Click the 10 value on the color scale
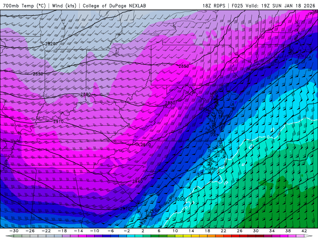This screenshot has height=238, width=318. [x=175, y=231]
